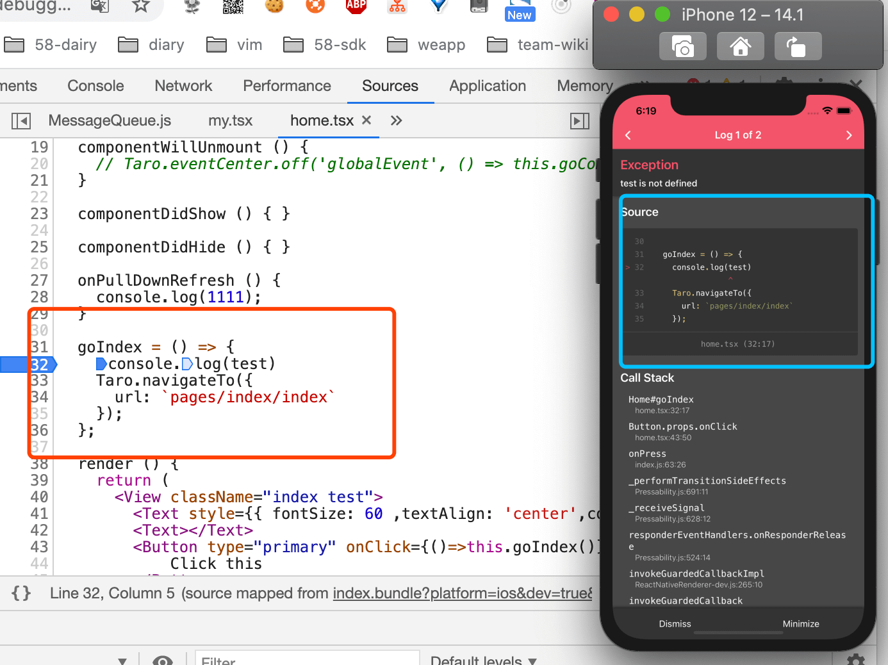Switch to the Performance tab
Screen dimensions: 888x665
pos(287,86)
